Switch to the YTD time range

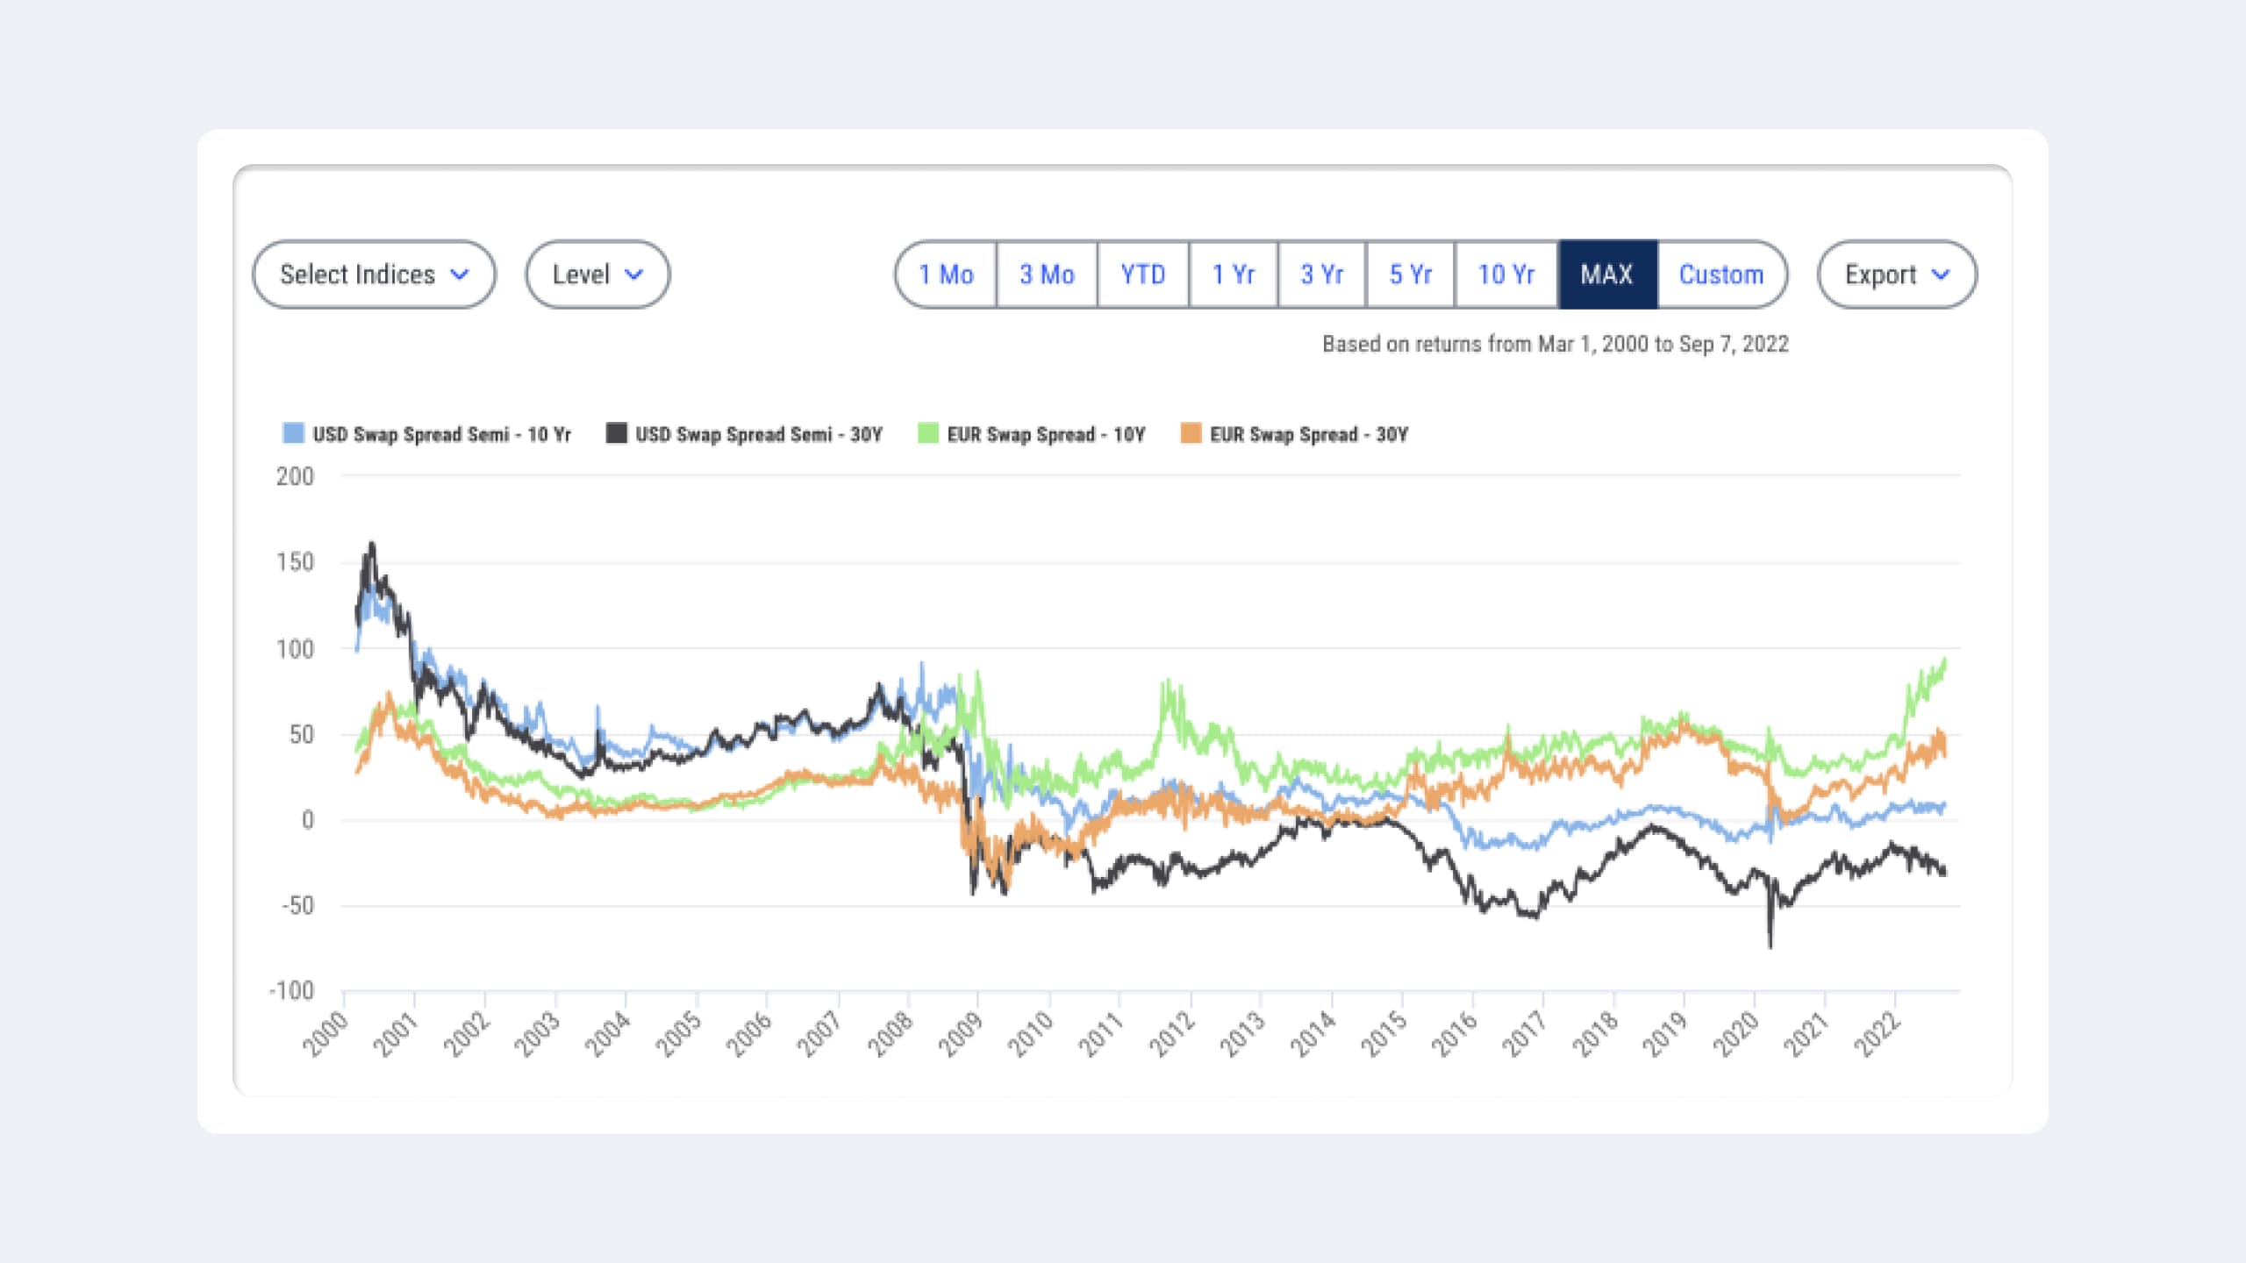click(1141, 275)
